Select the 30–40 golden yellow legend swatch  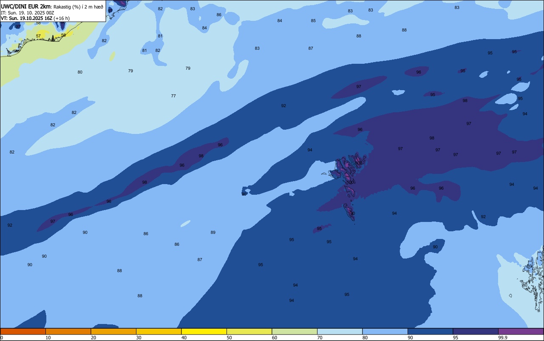(159, 331)
